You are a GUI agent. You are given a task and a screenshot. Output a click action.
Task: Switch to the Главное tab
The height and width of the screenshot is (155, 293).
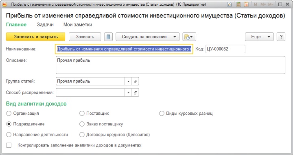tap(16, 25)
